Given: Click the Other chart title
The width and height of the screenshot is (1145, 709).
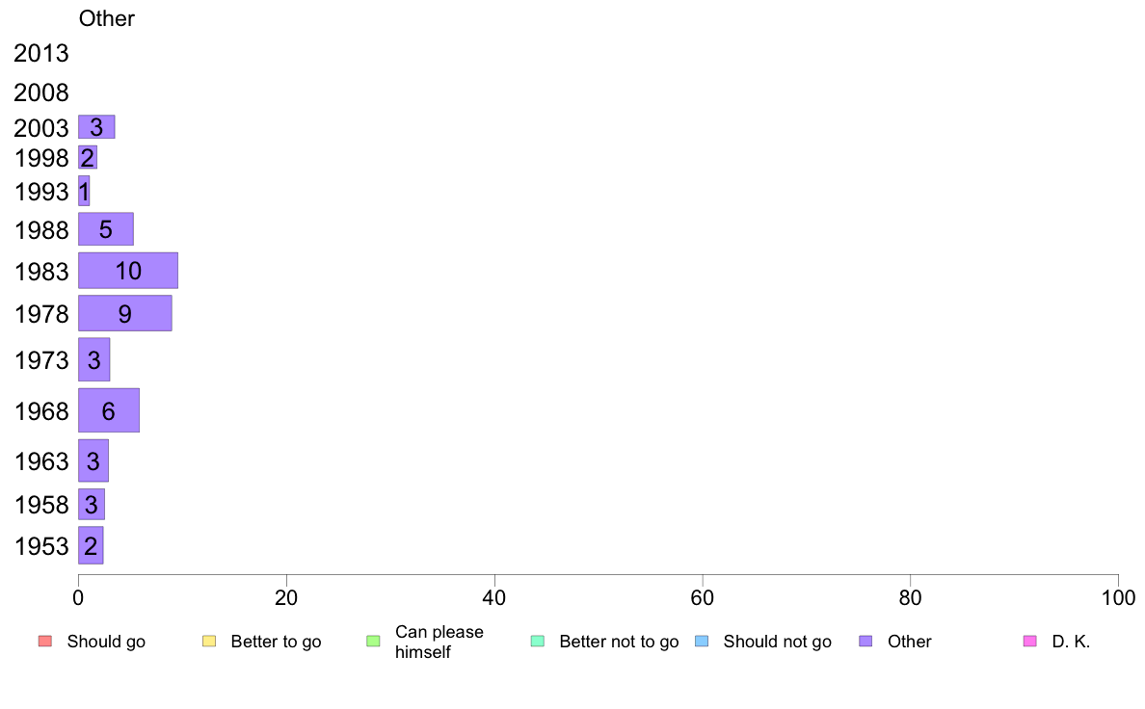Looking at the screenshot, I should point(107,18).
